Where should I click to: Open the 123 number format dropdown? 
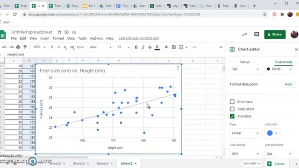80,47
